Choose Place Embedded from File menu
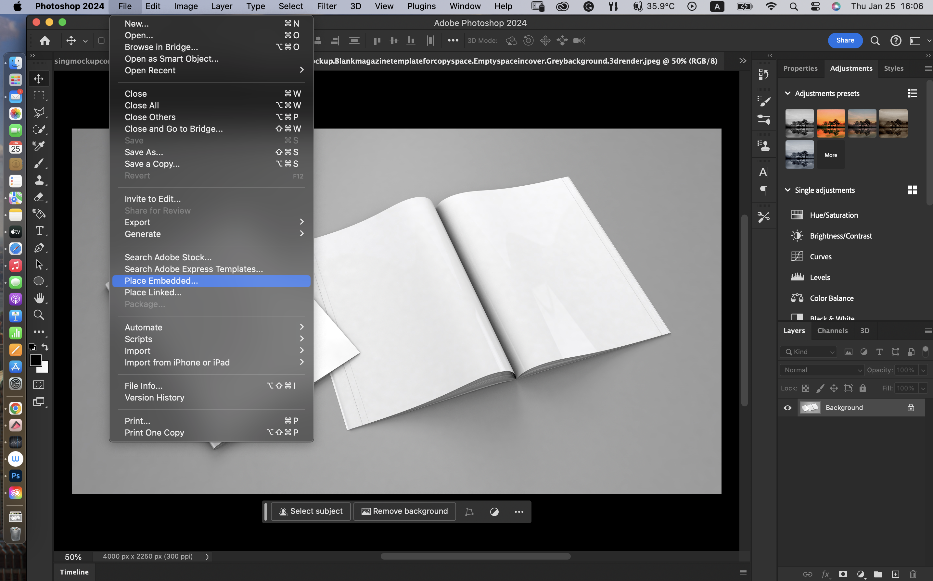This screenshot has height=581, width=933. pos(161,280)
